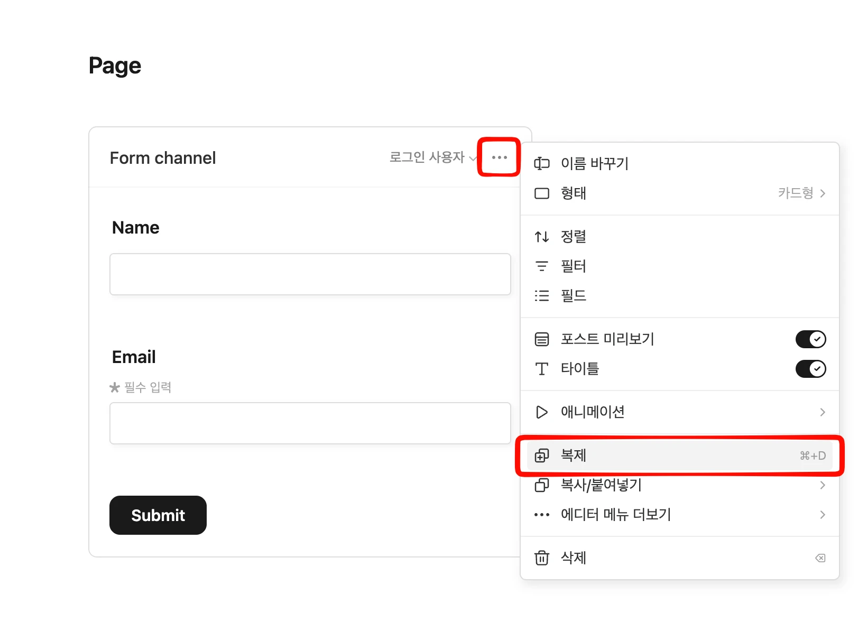Expand the 형태 submenu showing 카드형
Viewport: 867px width, 632px height.
[801, 193]
